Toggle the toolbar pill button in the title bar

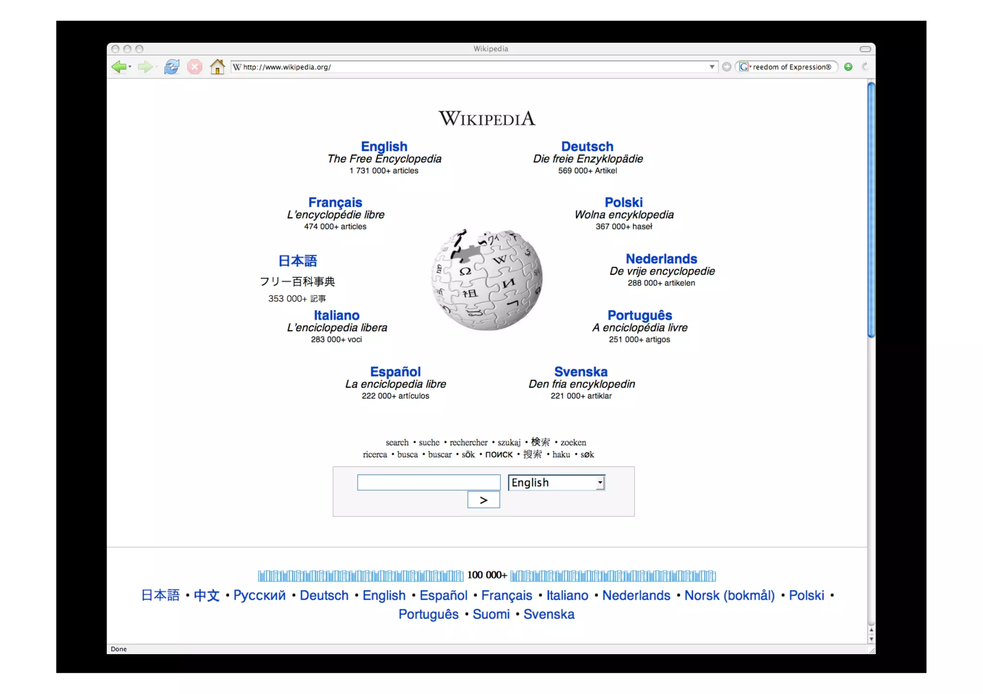click(x=865, y=49)
